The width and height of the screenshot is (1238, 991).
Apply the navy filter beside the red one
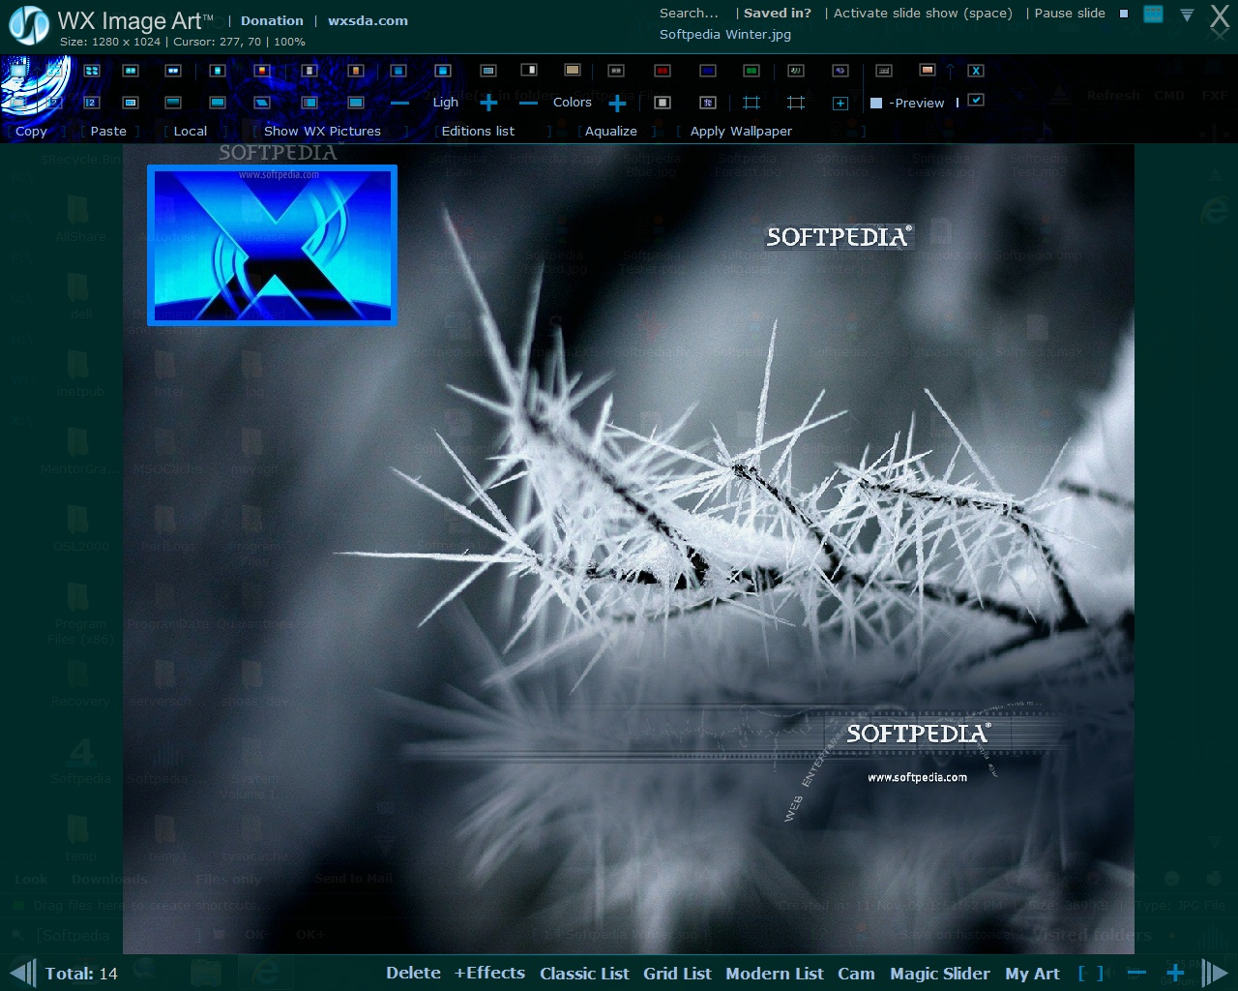707,71
